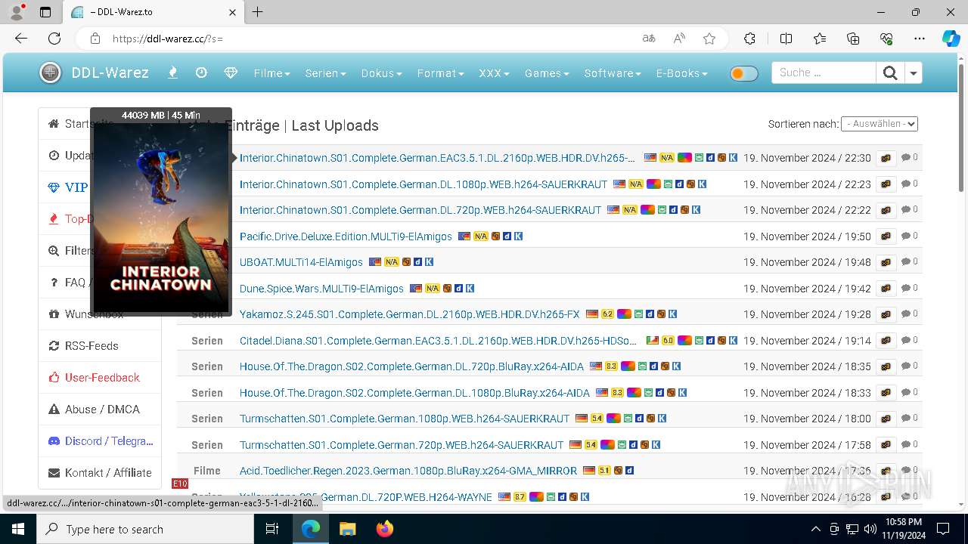Click comment bubble icon for House.Of.The.Dragon 1080p row
Viewport: 968px width, 544px height.
click(906, 392)
